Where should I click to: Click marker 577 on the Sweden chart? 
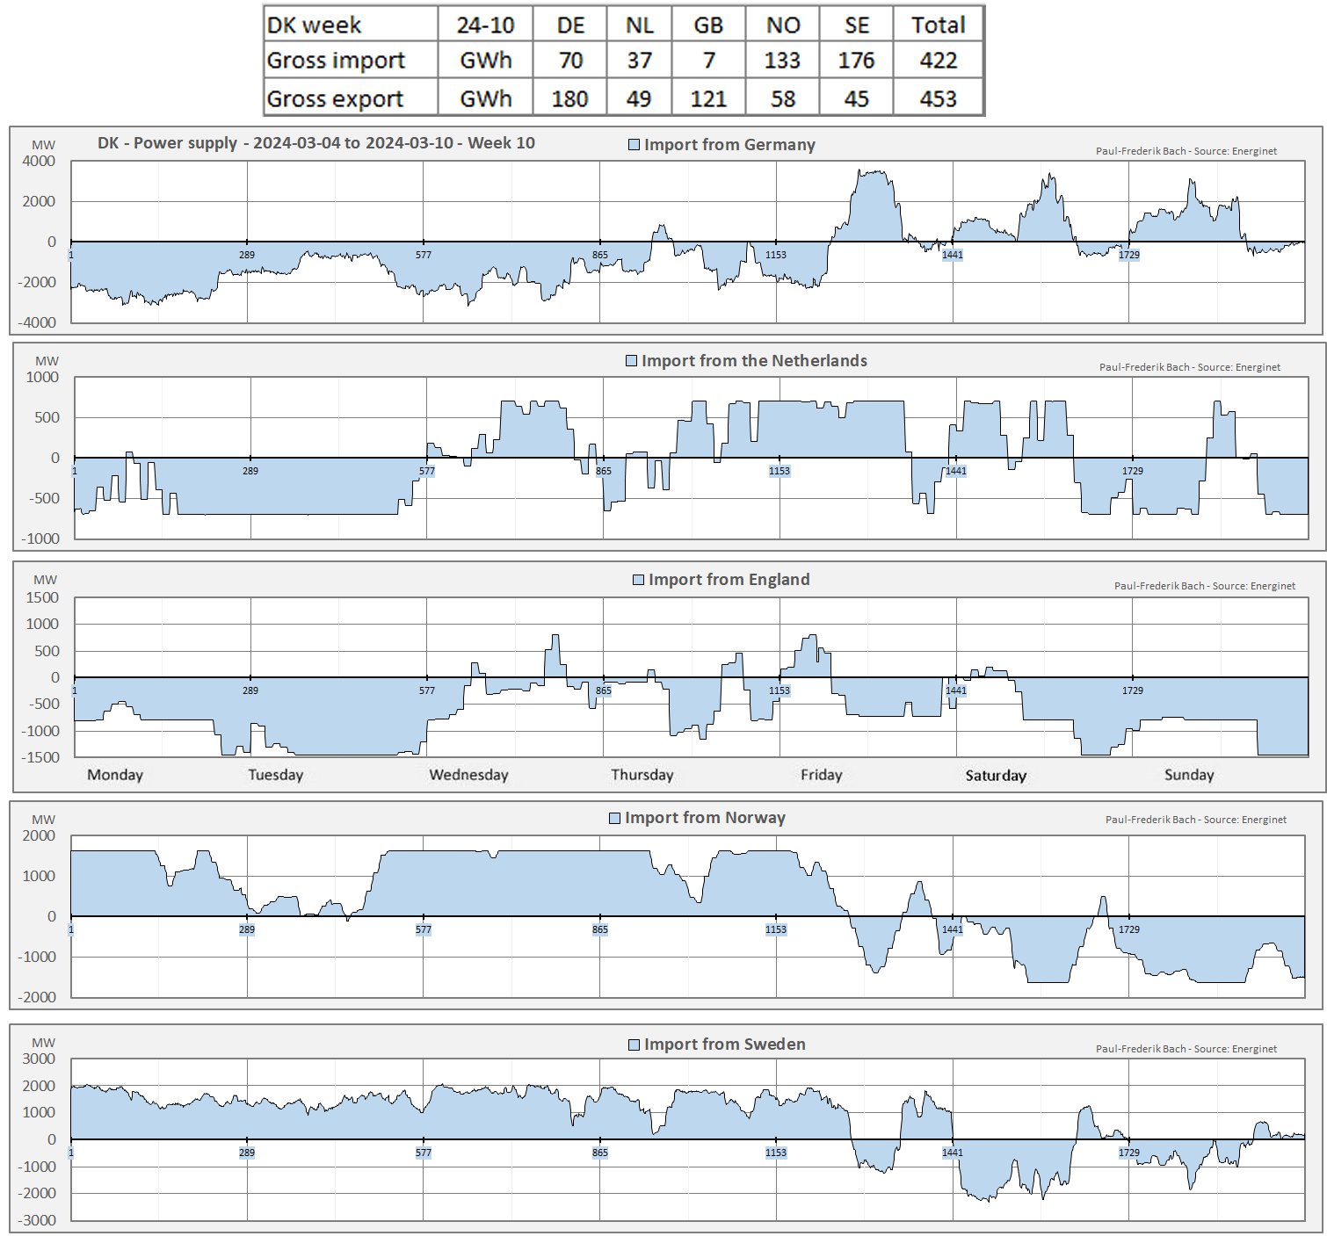[x=424, y=1153]
